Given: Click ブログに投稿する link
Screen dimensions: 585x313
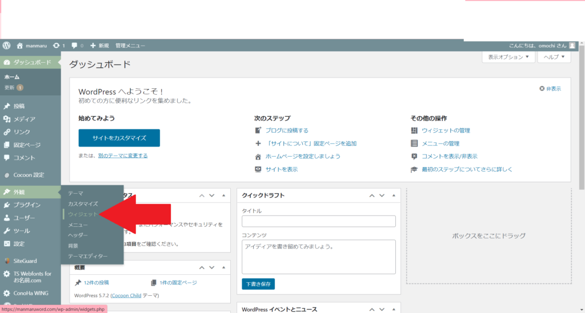Looking at the screenshot, I should [287, 130].
